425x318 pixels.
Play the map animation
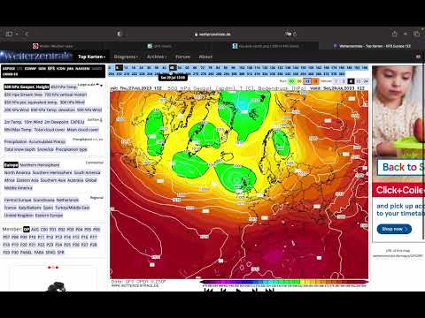click(238, 291)
